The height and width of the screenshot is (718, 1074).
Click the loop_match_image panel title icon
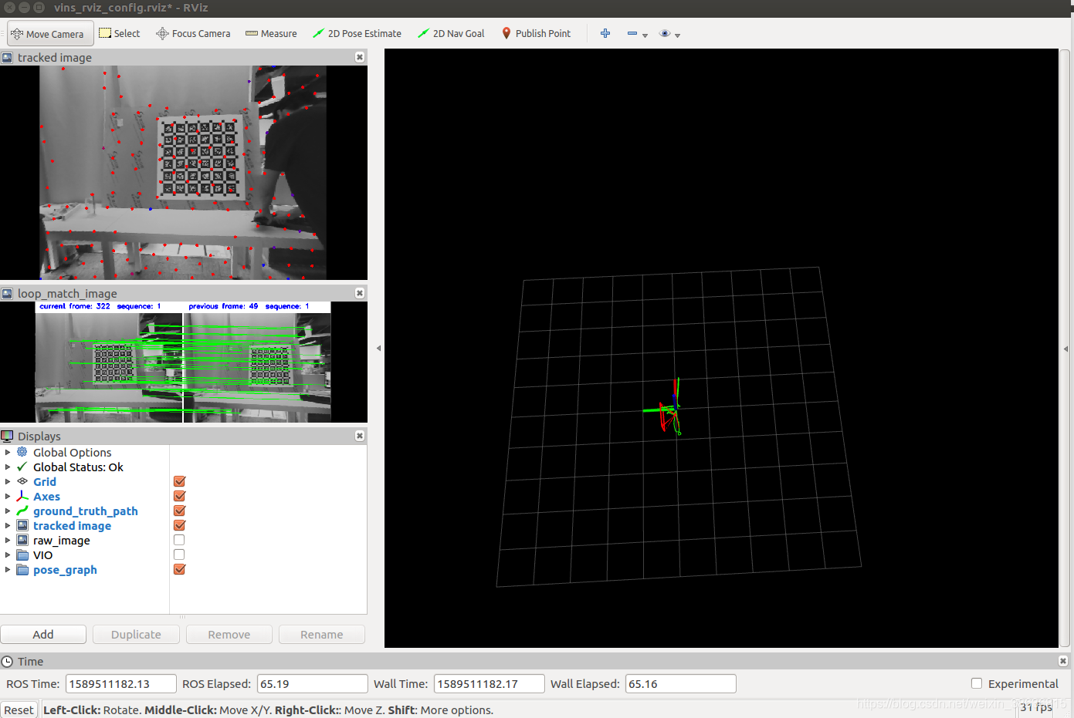7,293
